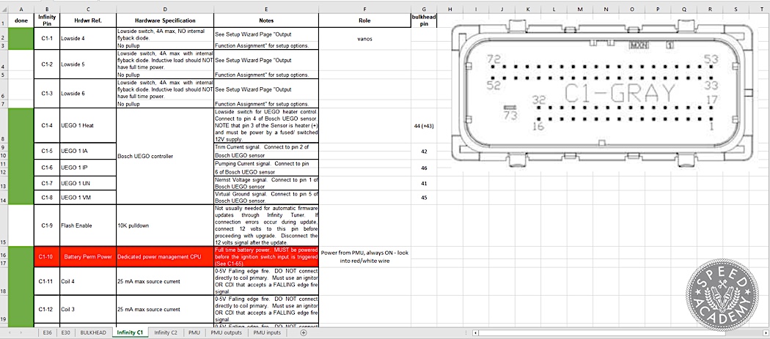Click the 'Infinity Pin' header cell
This screenshot has width=770, height=339.
[x=47, y=21]
